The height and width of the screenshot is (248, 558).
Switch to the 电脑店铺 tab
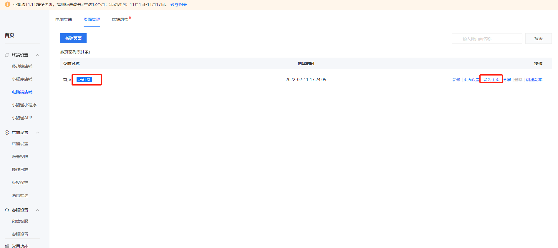point(64,19)
